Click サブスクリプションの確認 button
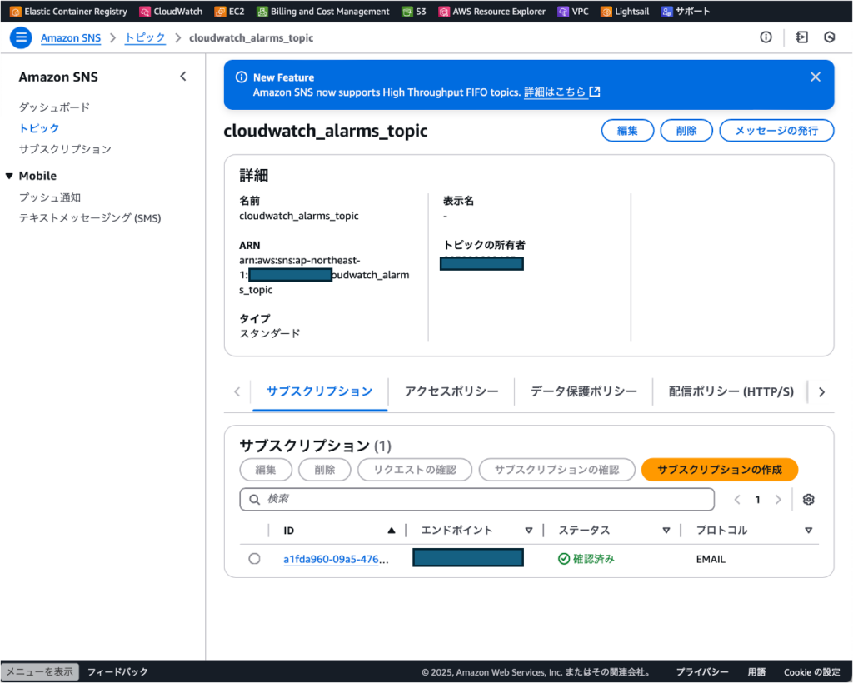This screenshot has height=683, width=853. (x=556, y=470)
